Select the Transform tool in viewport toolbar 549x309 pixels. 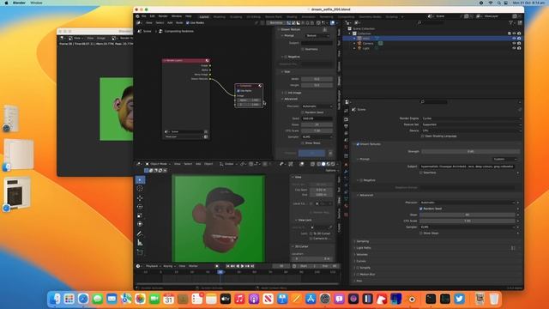point(140,224)
